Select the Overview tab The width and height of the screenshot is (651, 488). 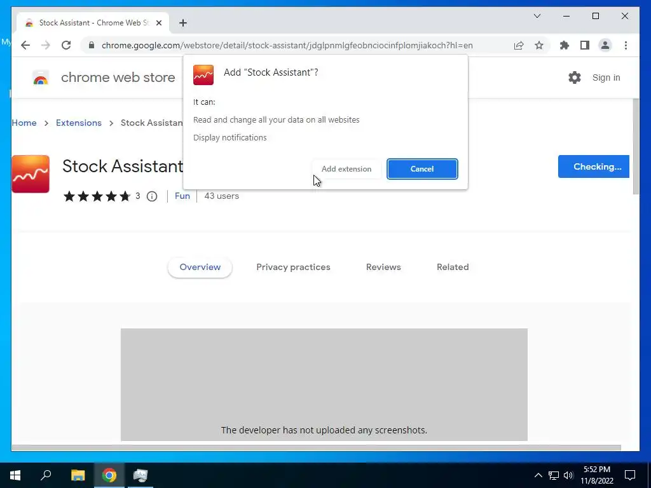click(200, 267)
